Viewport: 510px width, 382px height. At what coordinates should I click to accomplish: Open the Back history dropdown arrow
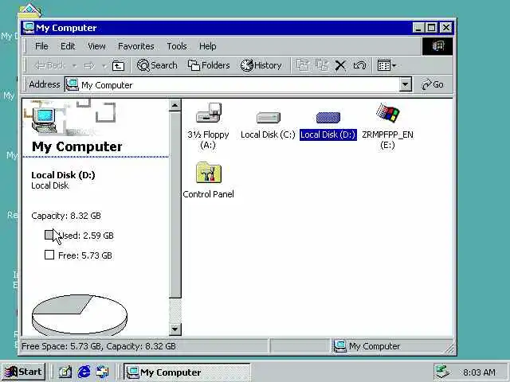tap(74, 66)
